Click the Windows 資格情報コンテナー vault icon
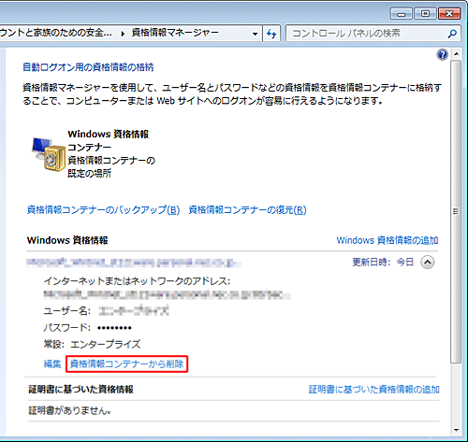468x442 pixels. click(x=48, y=154)
